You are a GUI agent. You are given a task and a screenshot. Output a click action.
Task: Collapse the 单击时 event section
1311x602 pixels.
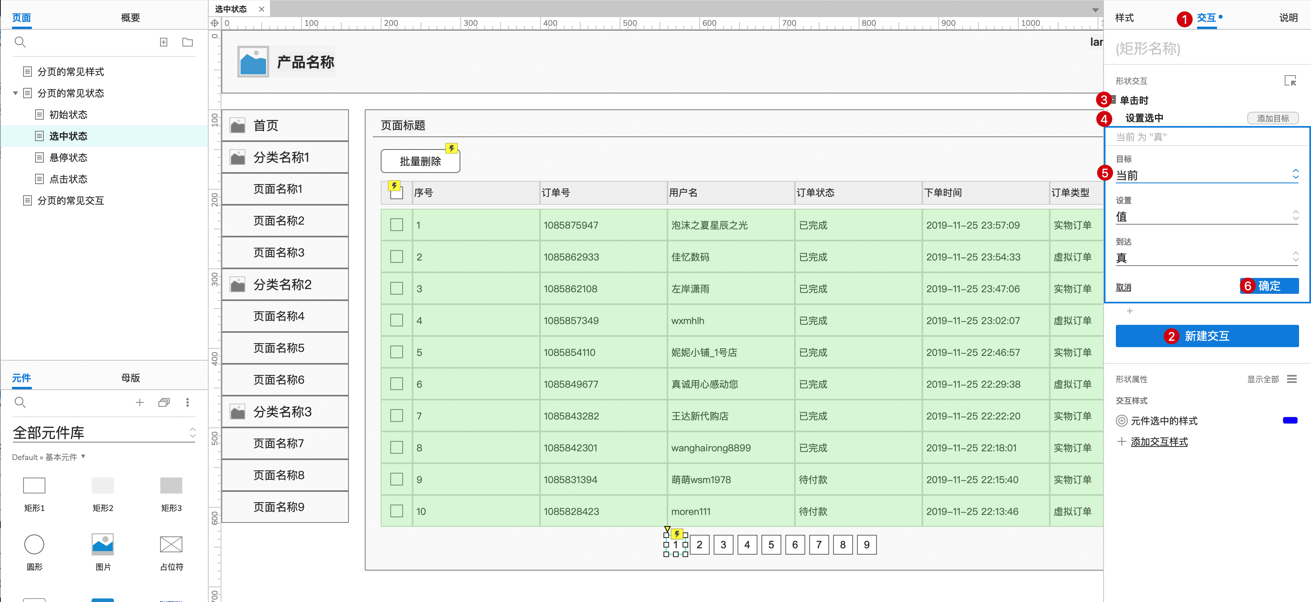[1113, 100]
